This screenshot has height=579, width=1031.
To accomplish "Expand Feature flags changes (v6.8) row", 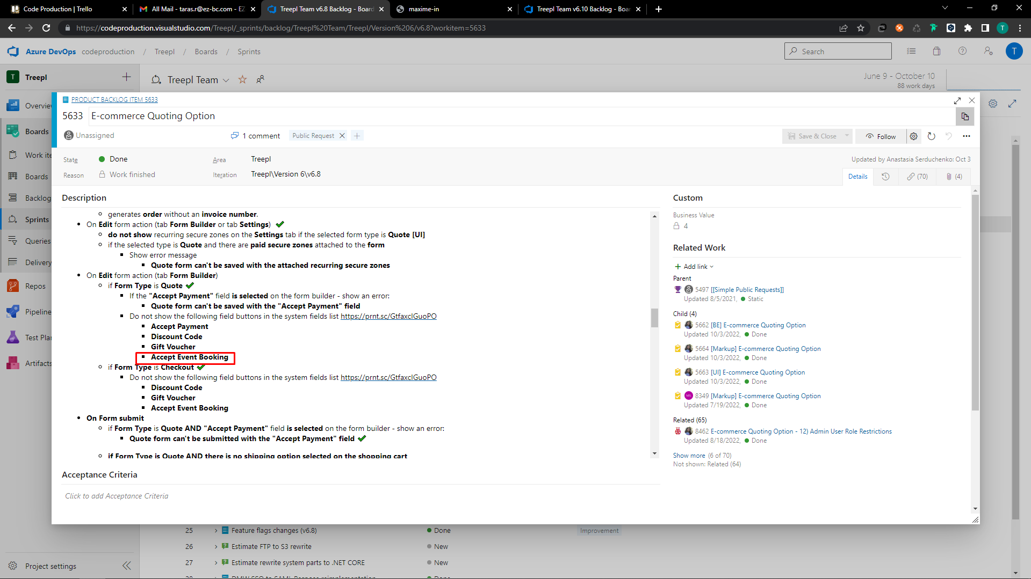I will pos(216,531).
